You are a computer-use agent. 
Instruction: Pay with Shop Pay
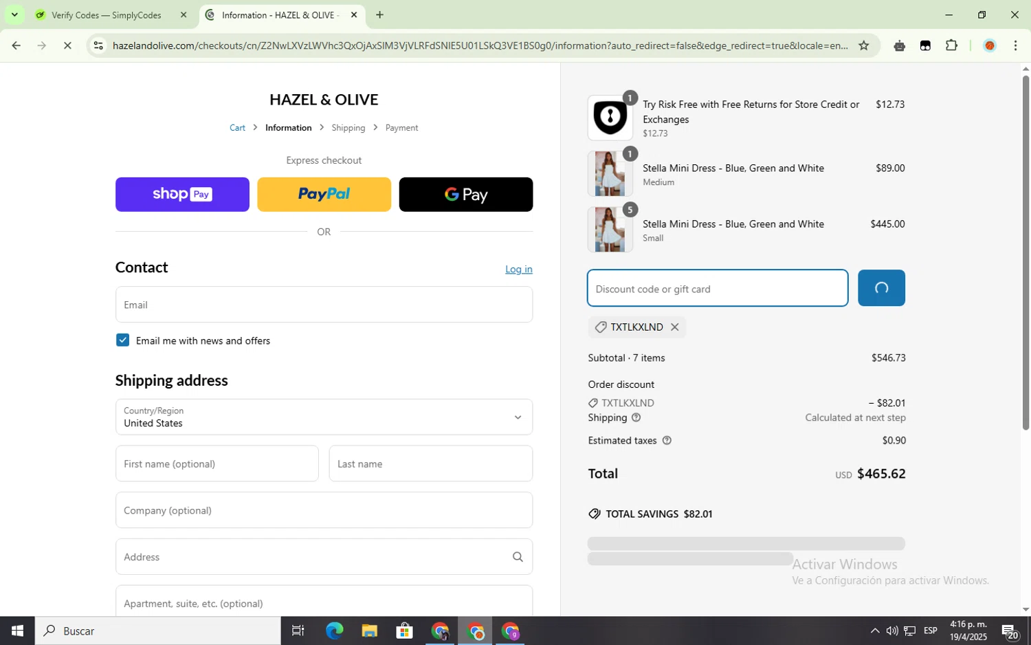pos(182,195)
